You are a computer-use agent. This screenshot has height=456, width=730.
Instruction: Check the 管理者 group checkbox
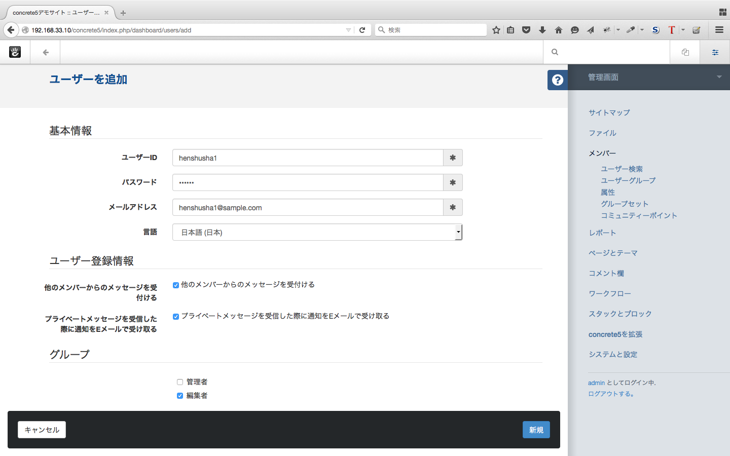point(180,382)
